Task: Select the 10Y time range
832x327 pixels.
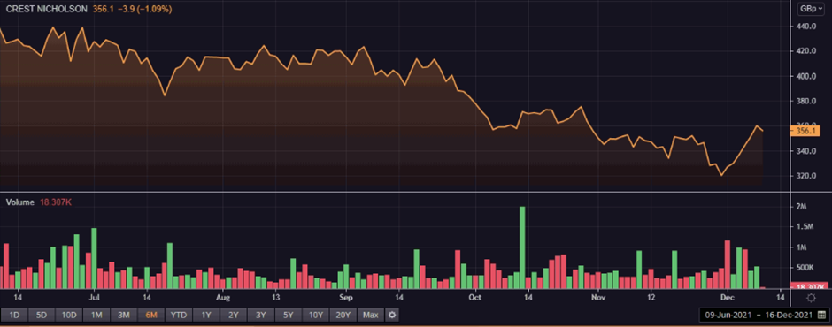Action: click(316, 315)
